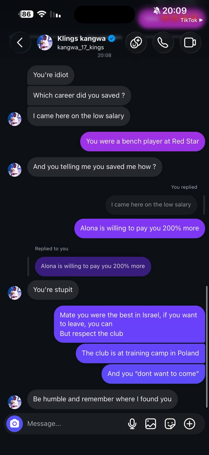Tap the plus icon for more options
The height and width of the screenshot is (455, 209).
pyautogui.click(x=190, y=423)
